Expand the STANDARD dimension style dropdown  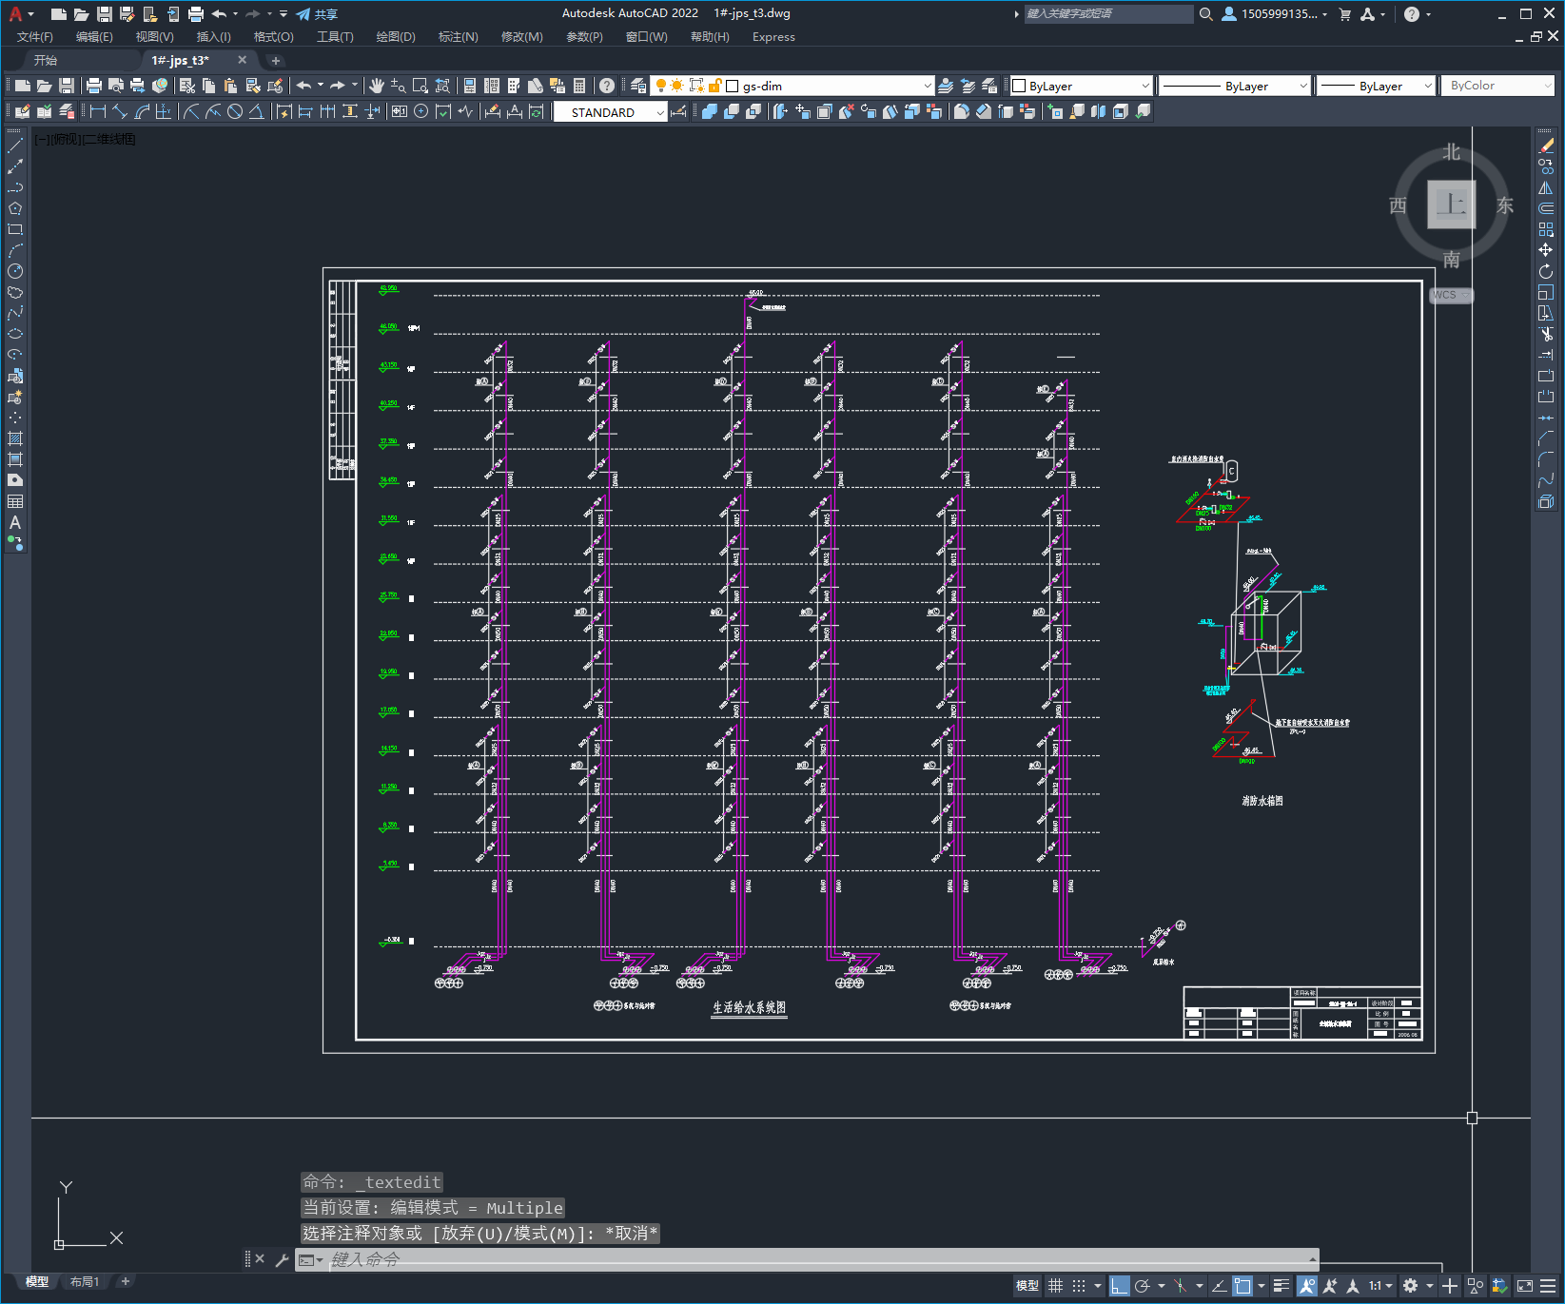(611, 112)
